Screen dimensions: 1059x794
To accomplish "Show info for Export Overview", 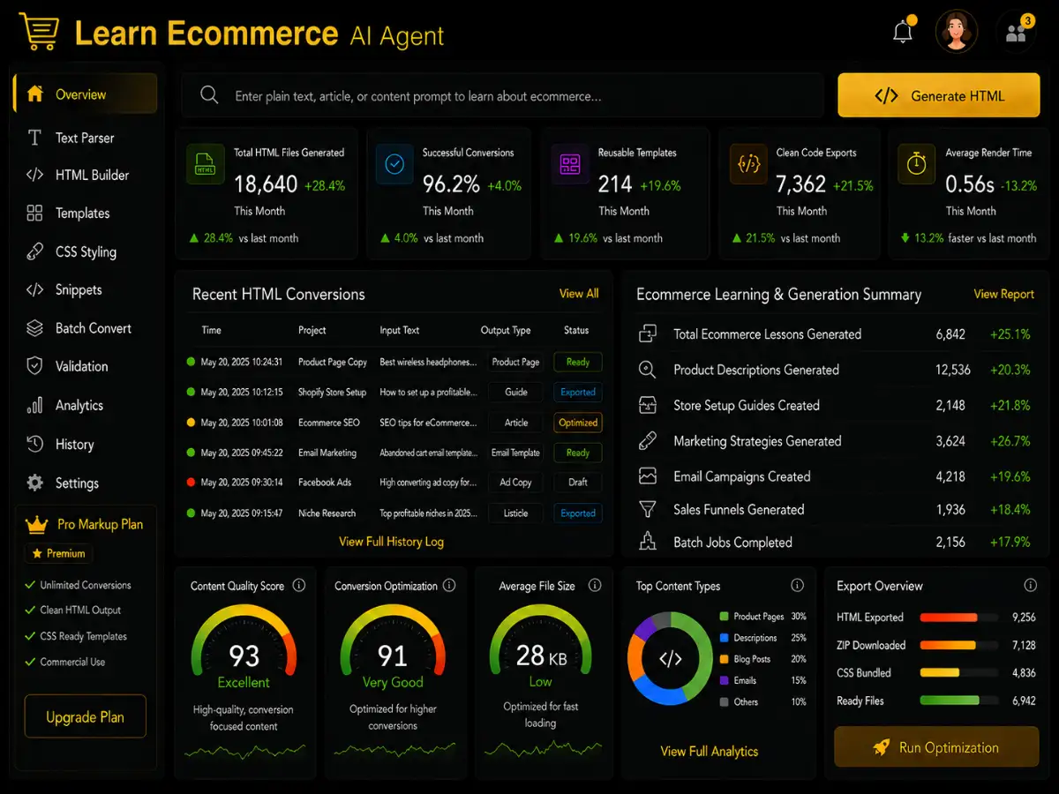I will point(1030,586).
